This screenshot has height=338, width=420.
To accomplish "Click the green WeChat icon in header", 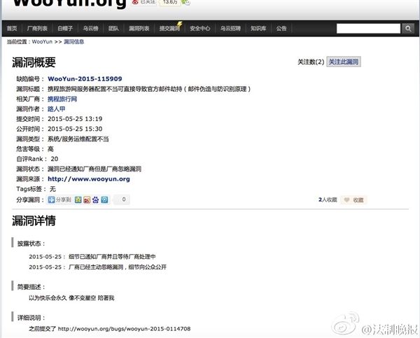I will click(x=186, y=2).
